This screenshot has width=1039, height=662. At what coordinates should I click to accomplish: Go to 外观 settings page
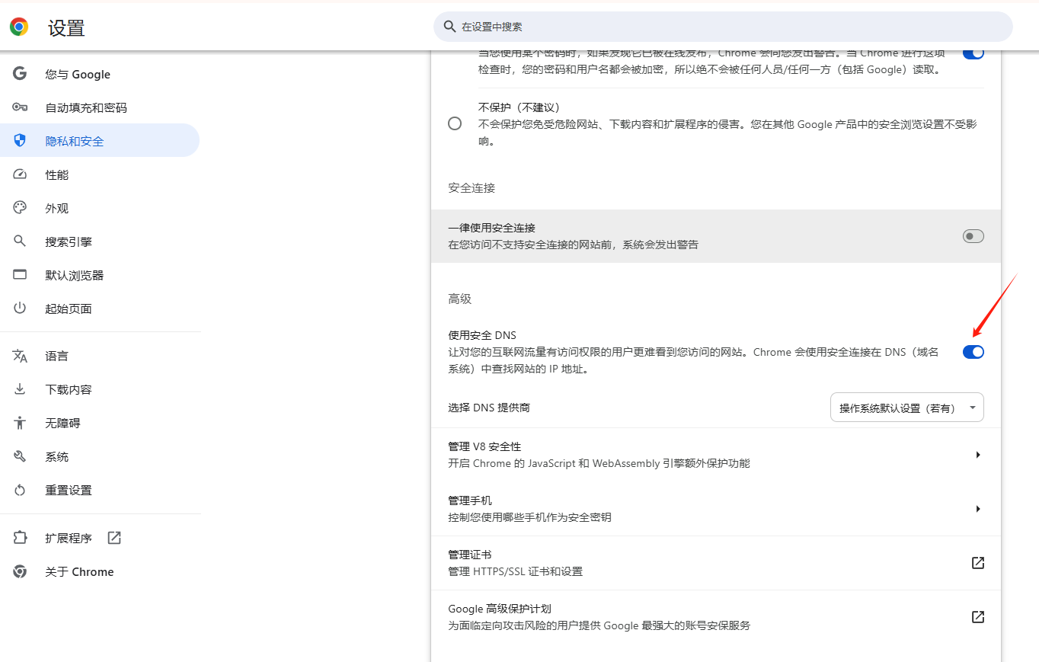pyautogui.click(x=100, y=208)
